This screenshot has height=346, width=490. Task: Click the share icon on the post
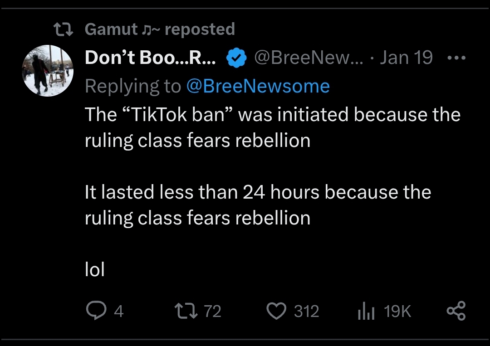pos(456,311)
